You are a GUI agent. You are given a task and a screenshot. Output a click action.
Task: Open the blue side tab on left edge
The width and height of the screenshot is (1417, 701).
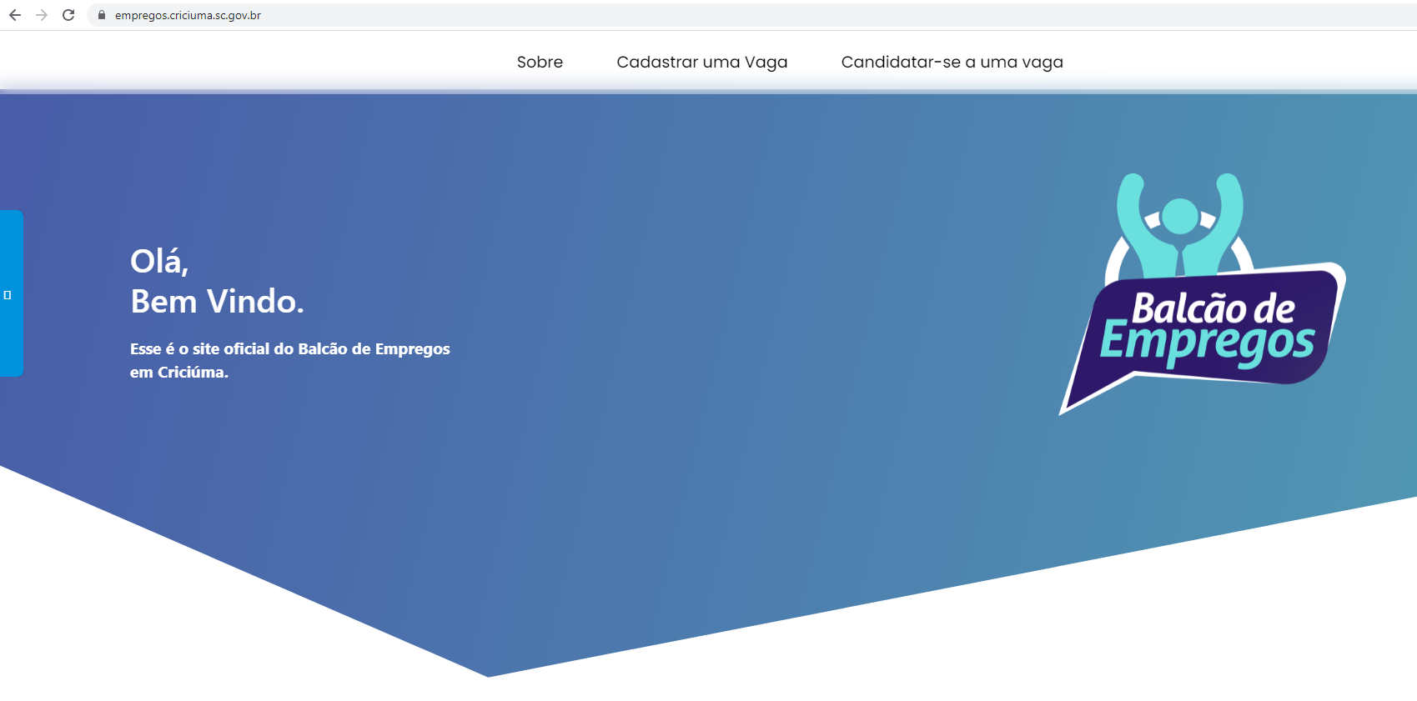(x=11, y=293)
